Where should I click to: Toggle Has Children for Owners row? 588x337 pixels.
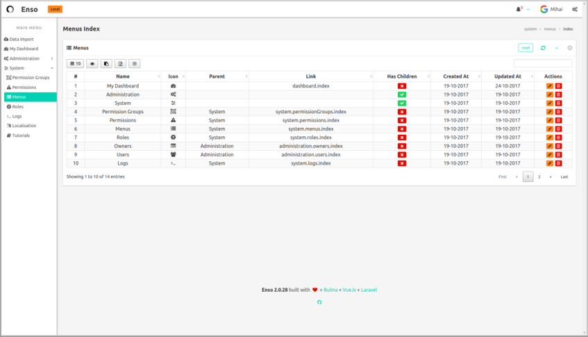(402, 146)
